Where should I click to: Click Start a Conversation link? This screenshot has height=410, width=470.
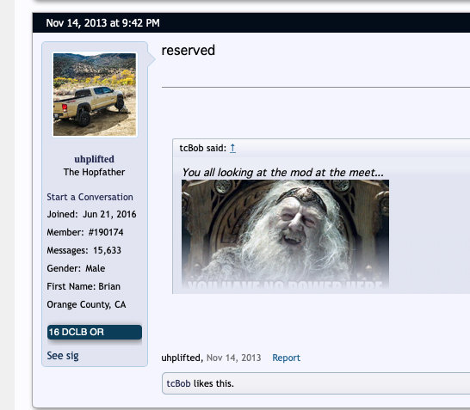90,197
